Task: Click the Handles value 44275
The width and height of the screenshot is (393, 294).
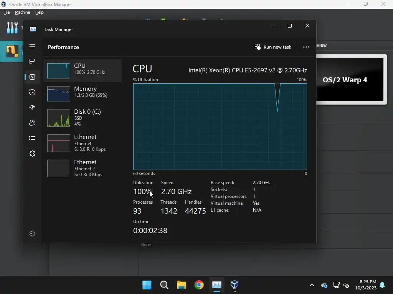Action: 195,211
